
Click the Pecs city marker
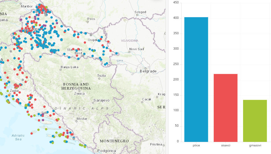pyautogui.click(x=88, y=21)
